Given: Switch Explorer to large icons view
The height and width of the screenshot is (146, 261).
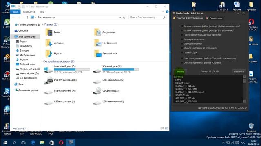Looking at the screenshot, I should [x=166, y=128].
